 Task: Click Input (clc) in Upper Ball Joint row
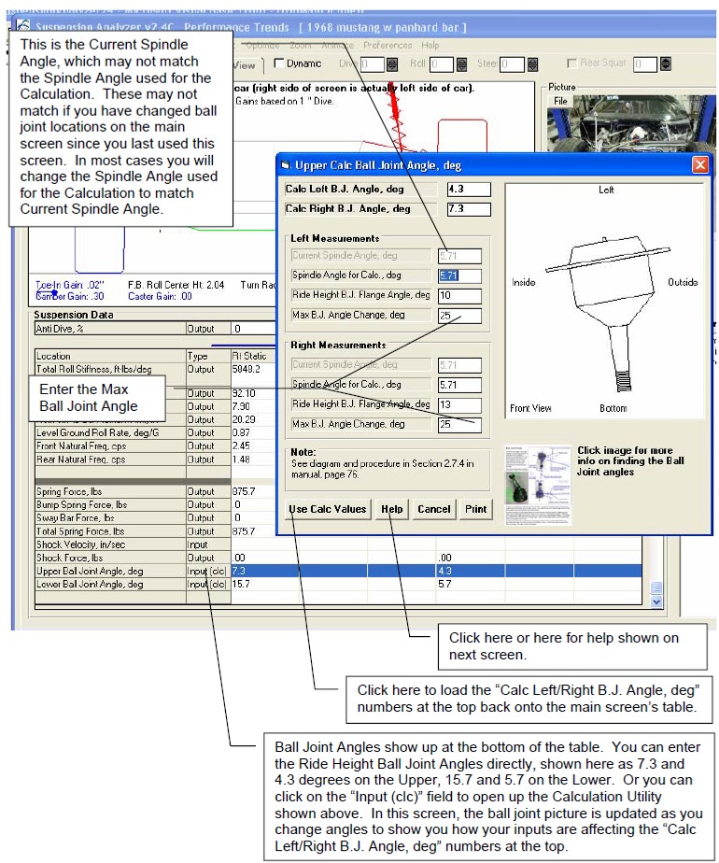(x=207, y=571)
